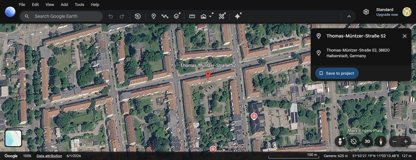Toggle the 3D view button
This screenshot has width=416, height=160.
pyautogui.click(x=367, y=141)
